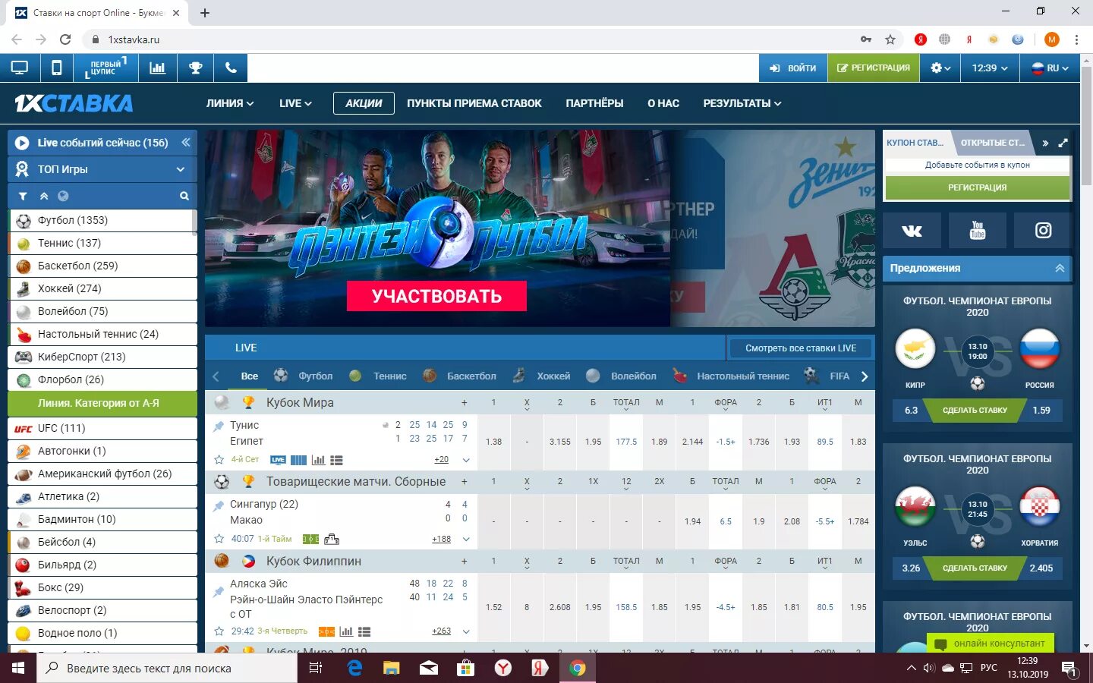Click the search magnifier in sports sidebar

[184, 196]
